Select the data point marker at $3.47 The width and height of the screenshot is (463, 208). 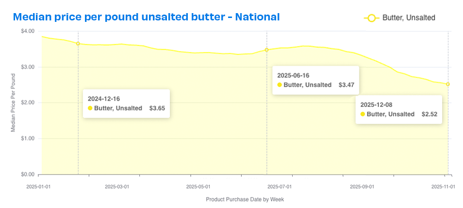[x=266, y=50]
